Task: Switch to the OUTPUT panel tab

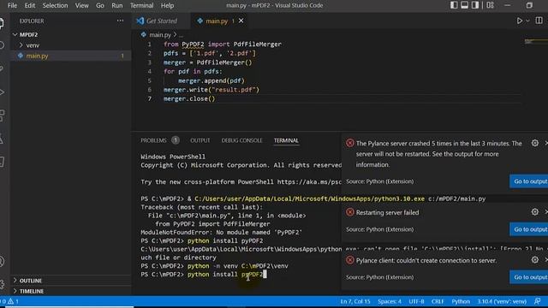Action: tap(200, 140)
